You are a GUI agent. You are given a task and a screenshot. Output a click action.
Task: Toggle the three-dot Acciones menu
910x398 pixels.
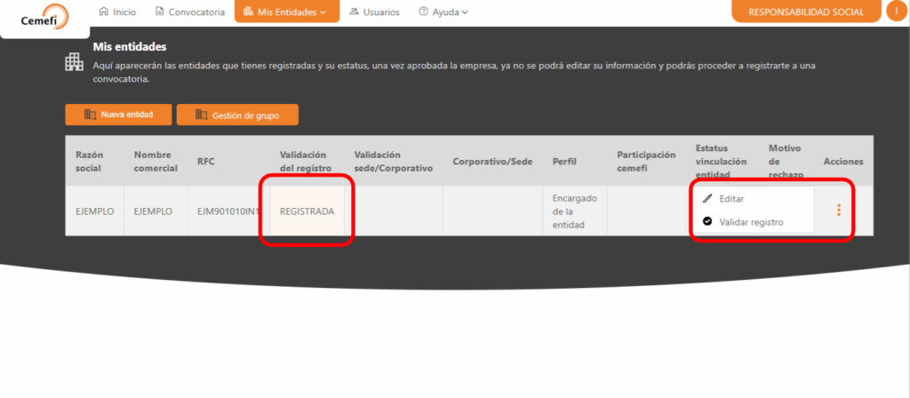(x=838, y=211)
